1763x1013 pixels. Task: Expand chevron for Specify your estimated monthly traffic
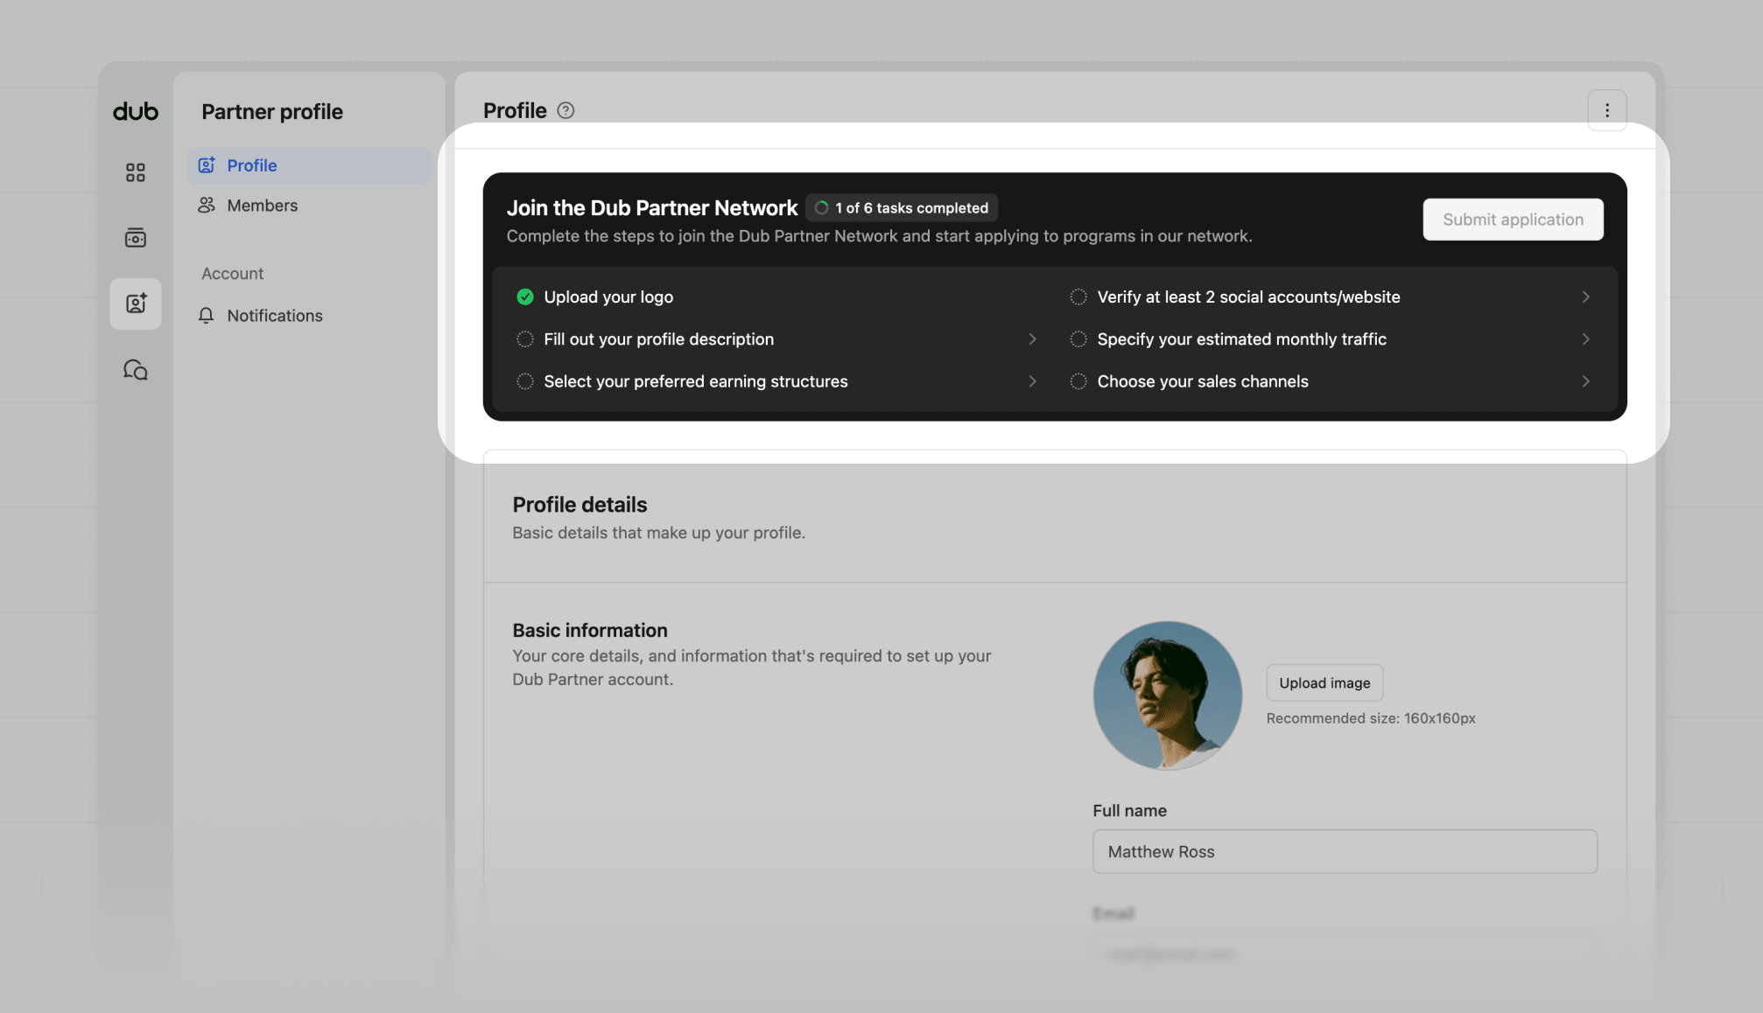pyautogui.click(x=1585, y=339)
